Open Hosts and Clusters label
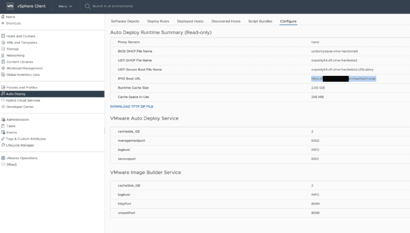Viewport: 410px width, 233px height. point(21,36)
